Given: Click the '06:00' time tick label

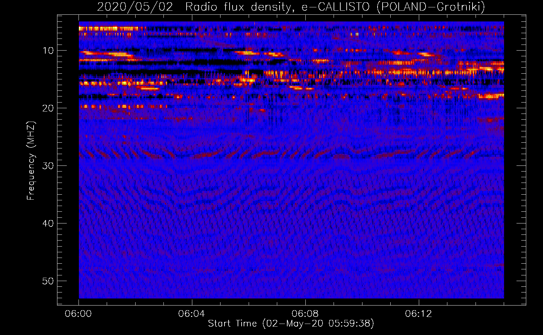Looking at the screenshot, I should coord(79,314).
